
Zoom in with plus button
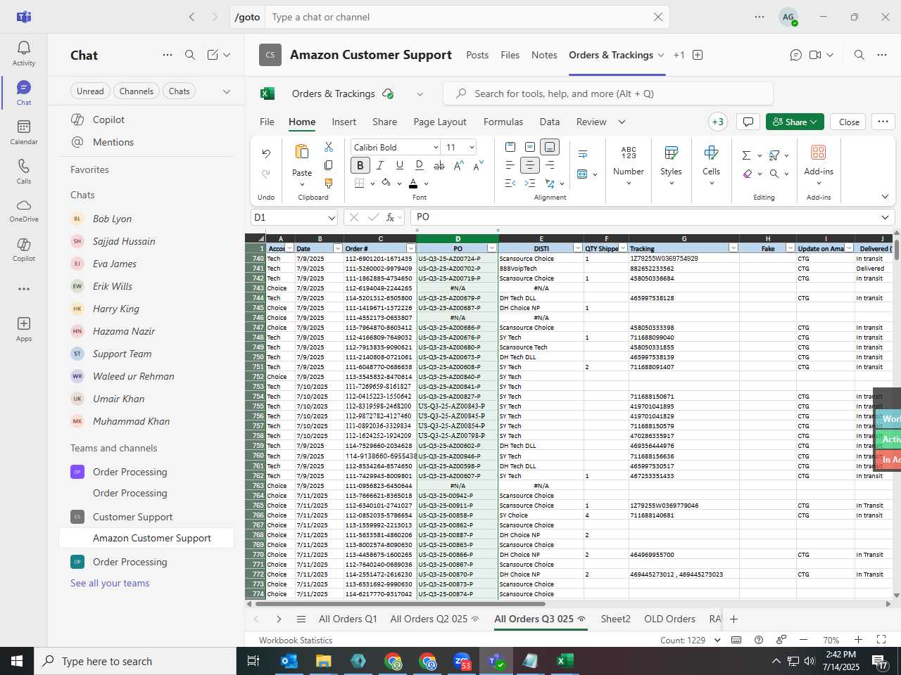pos(858,640)
